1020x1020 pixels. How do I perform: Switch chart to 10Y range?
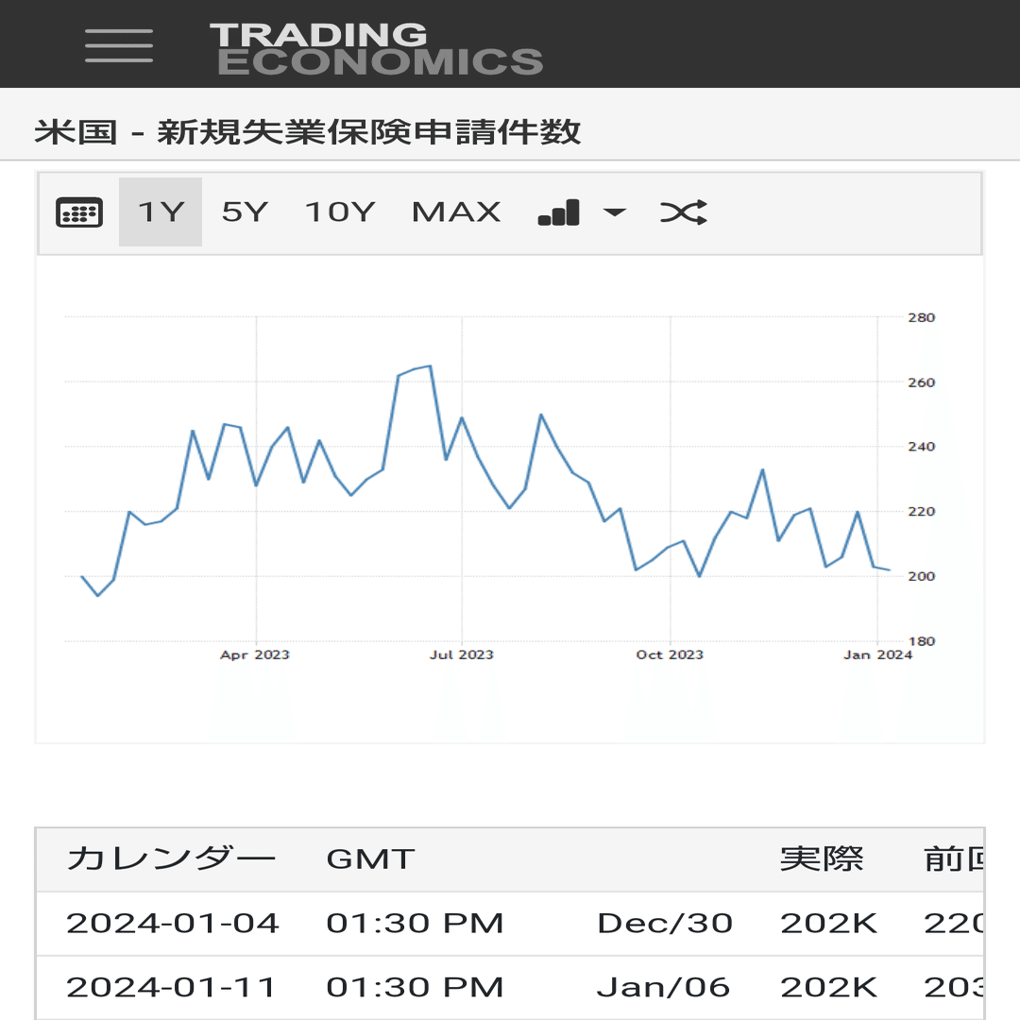[340, 212]
